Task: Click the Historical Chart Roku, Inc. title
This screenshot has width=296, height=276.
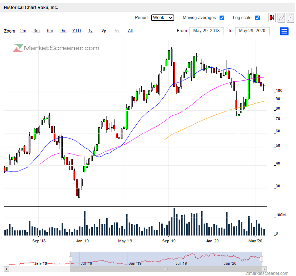Action: point(31,8)
